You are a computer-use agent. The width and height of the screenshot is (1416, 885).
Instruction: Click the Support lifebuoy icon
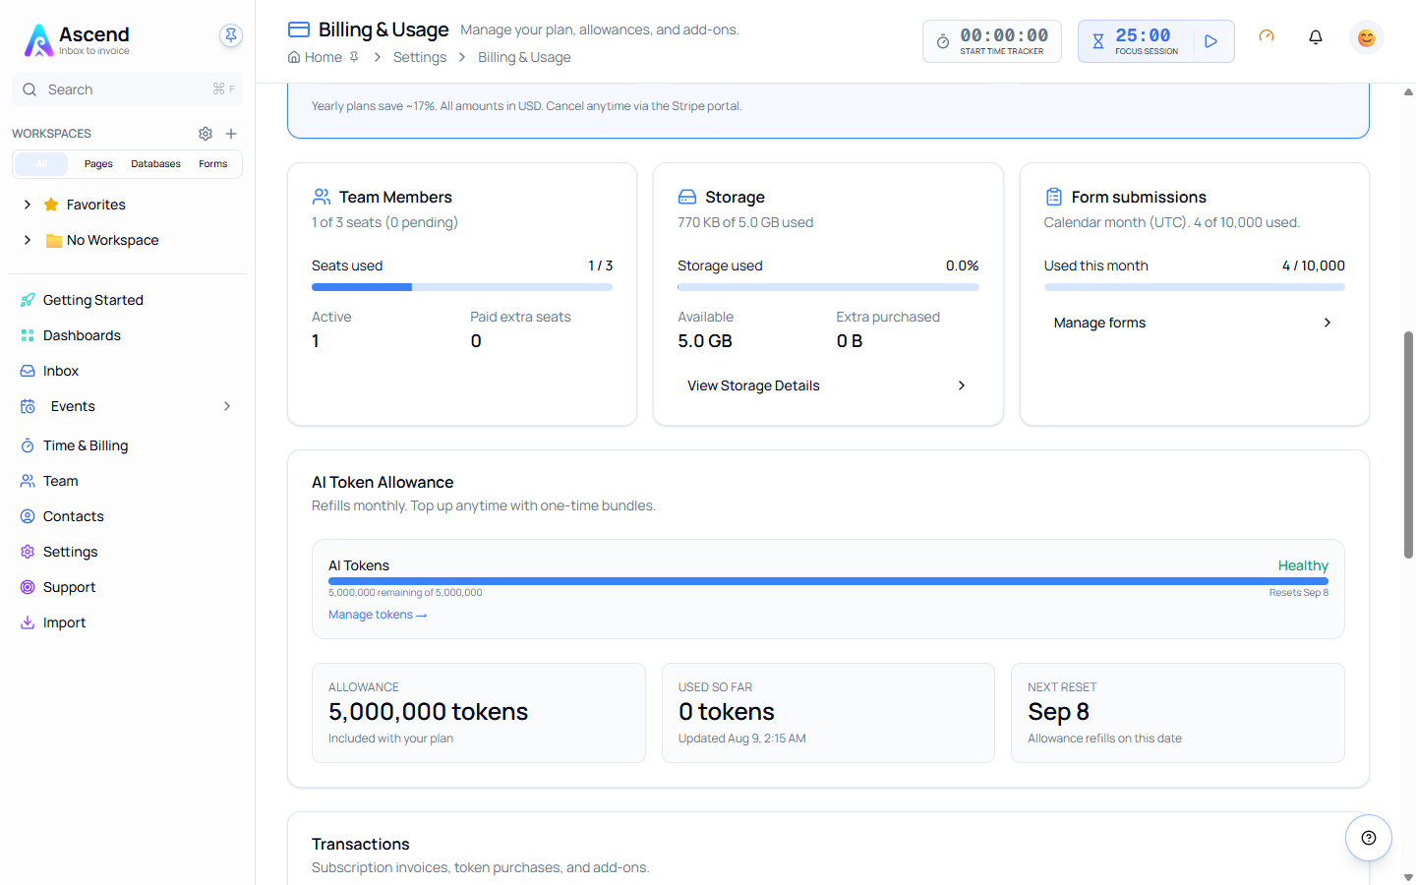point(28,587)
